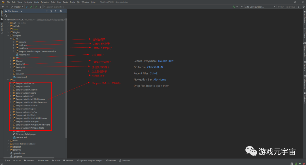This screenshot has width=306, height=165.
Task: Click the Explorer search magnifier icon
Action: tap(6, 16)
